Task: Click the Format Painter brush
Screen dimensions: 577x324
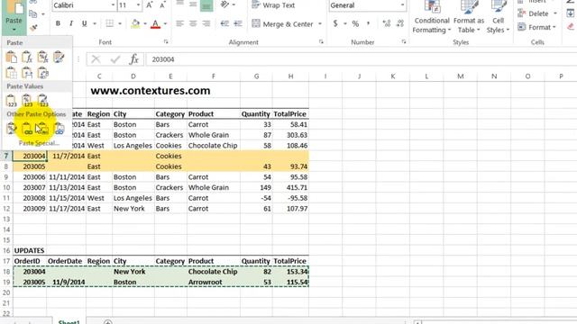Action: coord(34,28)
